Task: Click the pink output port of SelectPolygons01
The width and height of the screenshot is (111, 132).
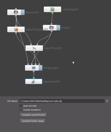Action: (16, 33)
